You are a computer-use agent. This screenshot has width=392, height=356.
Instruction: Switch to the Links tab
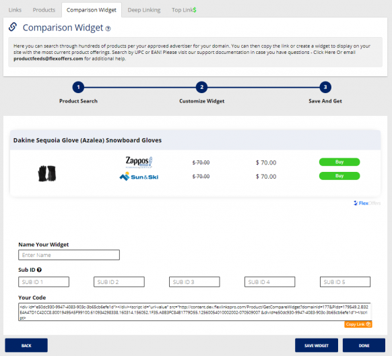point(15,10)
